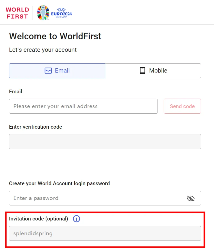The width and height of the screenshot is (214, 251).
Task: Focus the Enter a password field
Action: coord(96,198)
